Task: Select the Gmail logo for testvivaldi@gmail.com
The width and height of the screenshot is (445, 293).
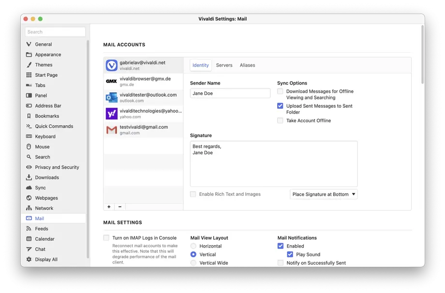Action: (112, 130)
